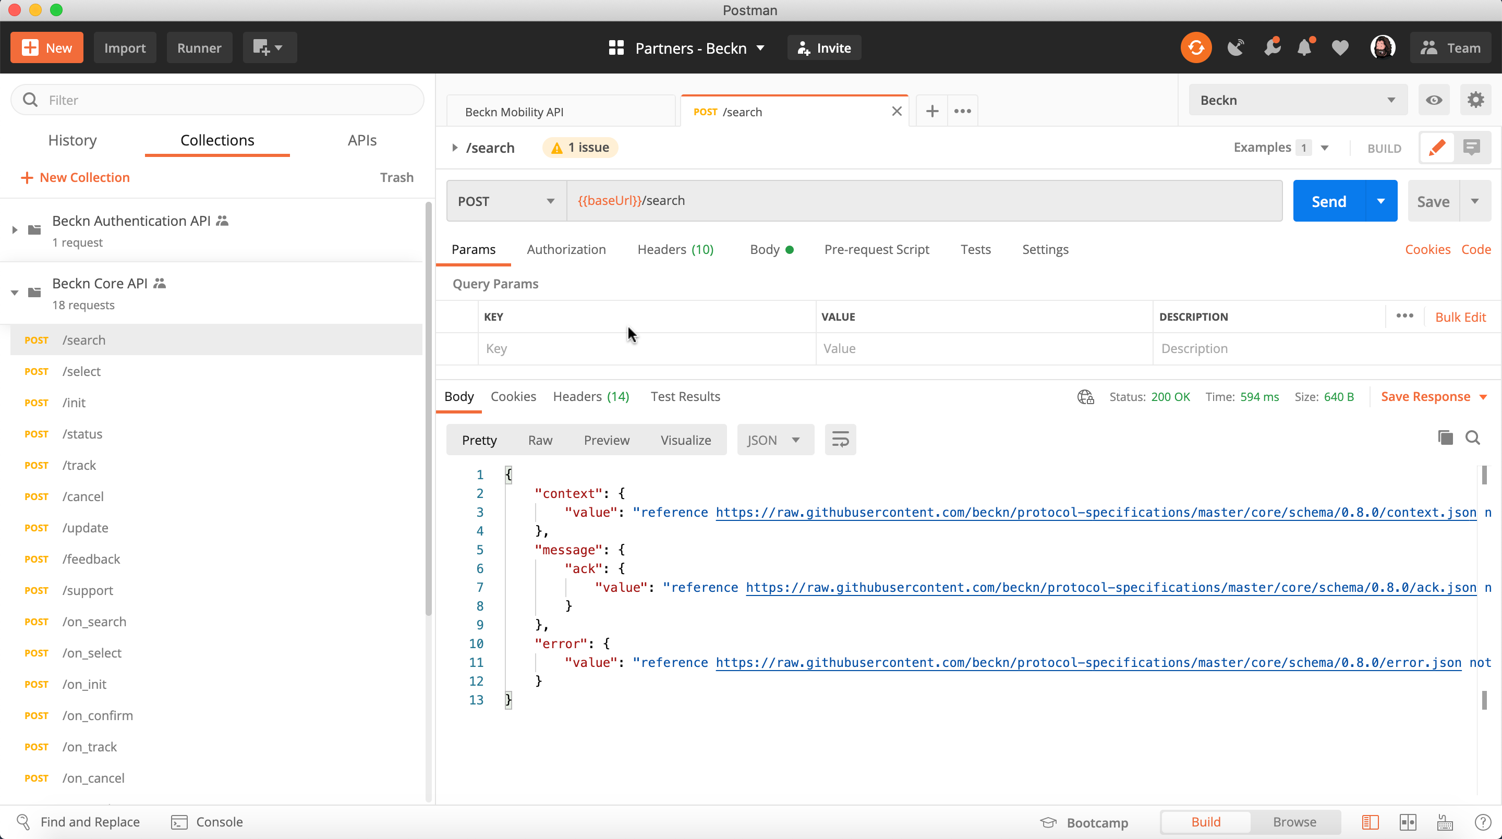1502x839 pixels.
Task: Open the Send button dropdown arrow
Action: [x=1380, y=201]
